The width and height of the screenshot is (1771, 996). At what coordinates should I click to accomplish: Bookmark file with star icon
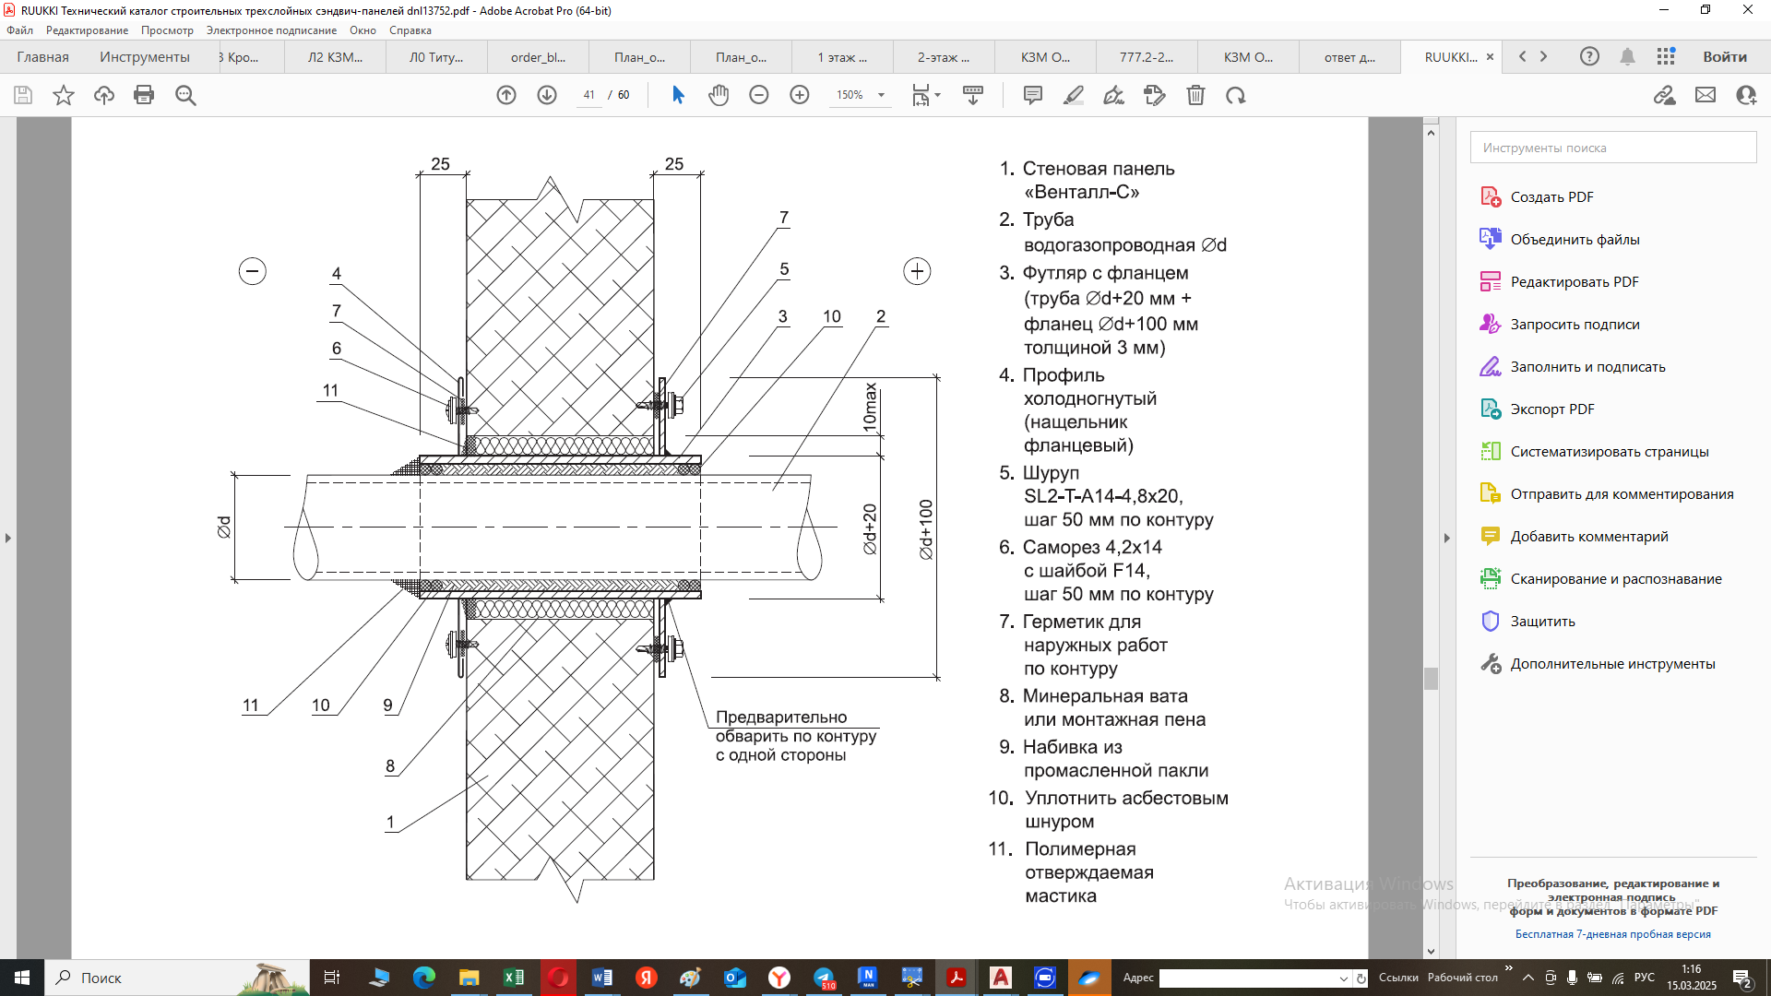[x=64, y=95]
